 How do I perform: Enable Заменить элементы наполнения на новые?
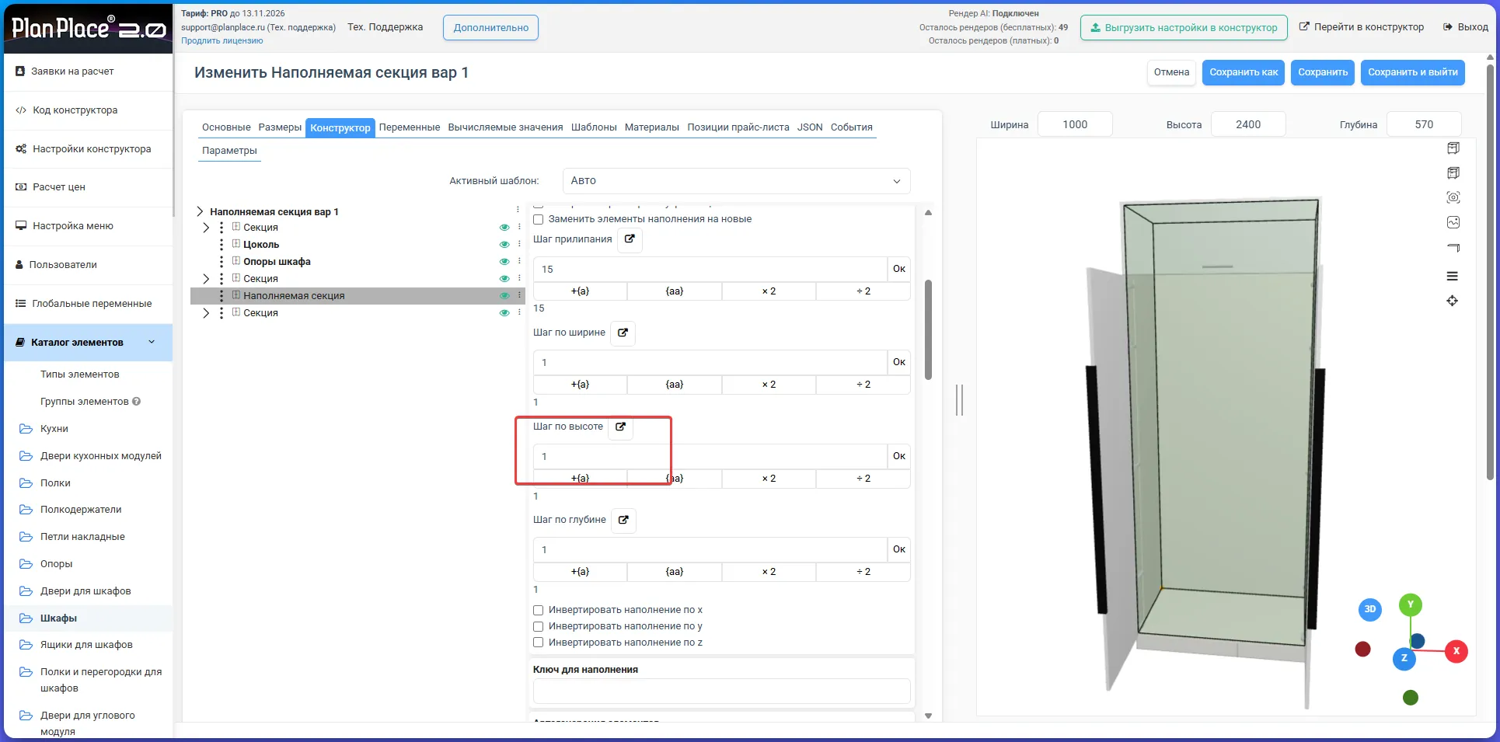click(x=538, y=219)
